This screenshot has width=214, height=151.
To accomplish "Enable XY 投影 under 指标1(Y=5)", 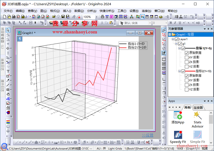I will [x=187, y=57].
